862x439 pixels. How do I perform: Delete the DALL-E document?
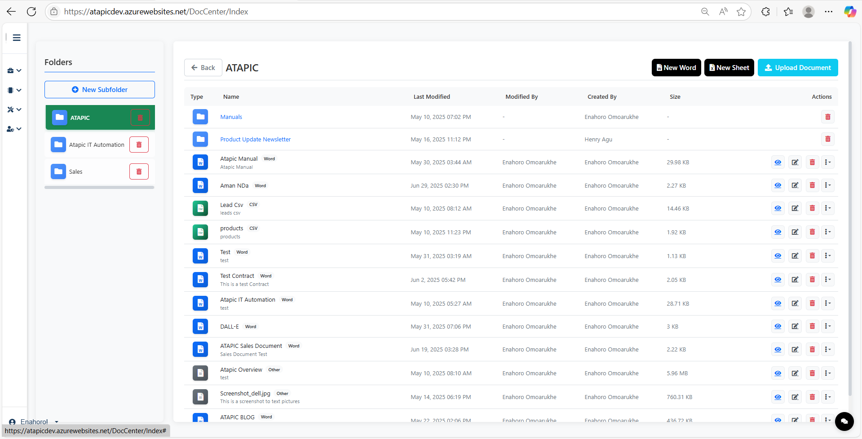click(x=812, y=326)
